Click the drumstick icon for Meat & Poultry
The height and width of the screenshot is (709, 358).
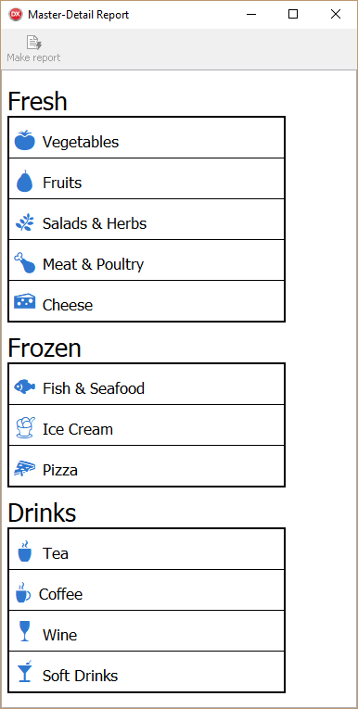pyautogui.click(x=24, y=262)
